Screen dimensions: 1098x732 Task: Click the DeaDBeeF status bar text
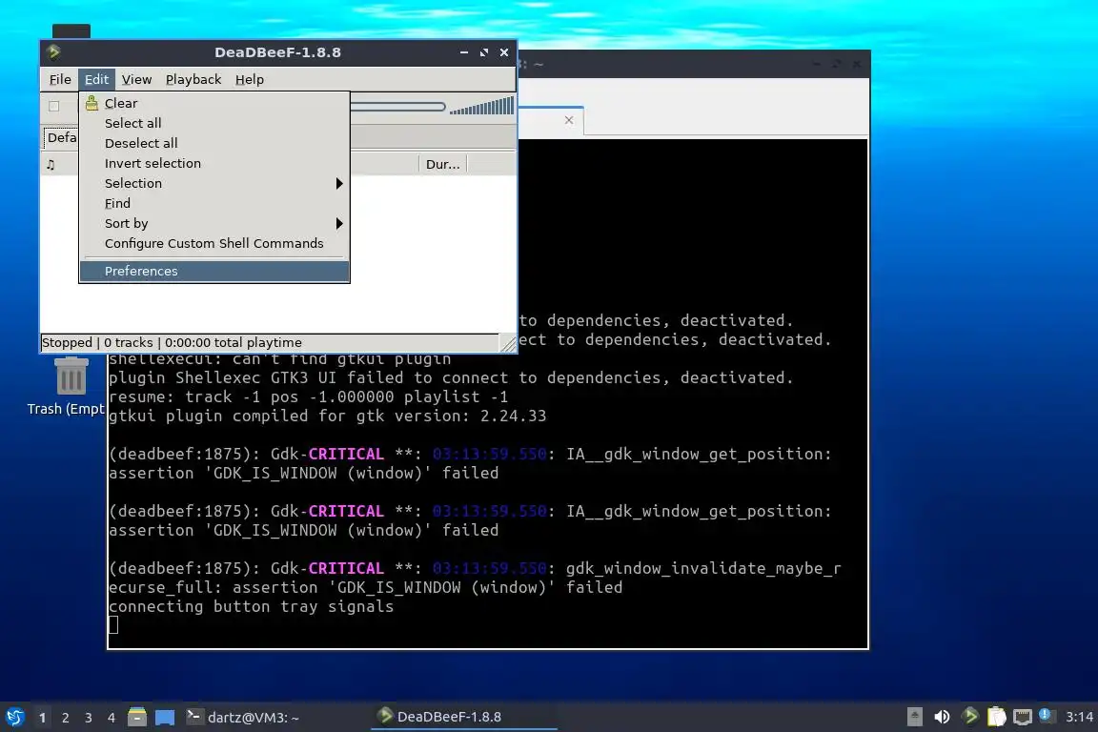[172, 342]
